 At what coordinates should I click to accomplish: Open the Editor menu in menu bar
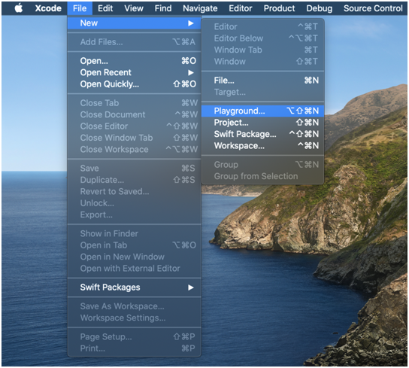(x=241, y=8)
